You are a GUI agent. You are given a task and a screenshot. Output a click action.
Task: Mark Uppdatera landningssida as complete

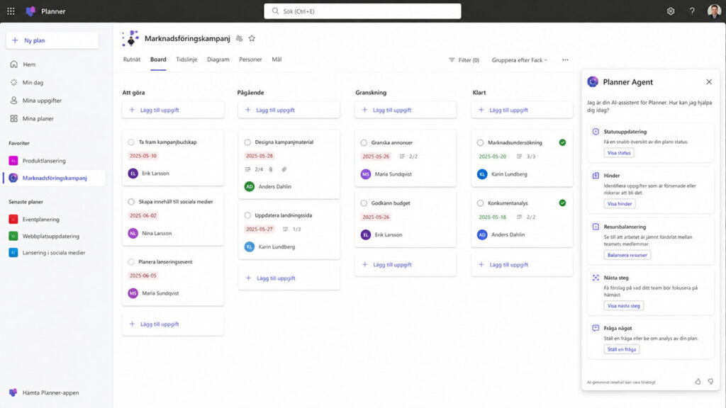pyautogui.click(x=247, y=215)
